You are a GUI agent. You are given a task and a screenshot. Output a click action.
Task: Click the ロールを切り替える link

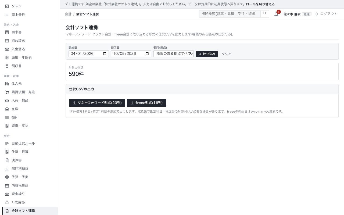click(x=260, y=4)
